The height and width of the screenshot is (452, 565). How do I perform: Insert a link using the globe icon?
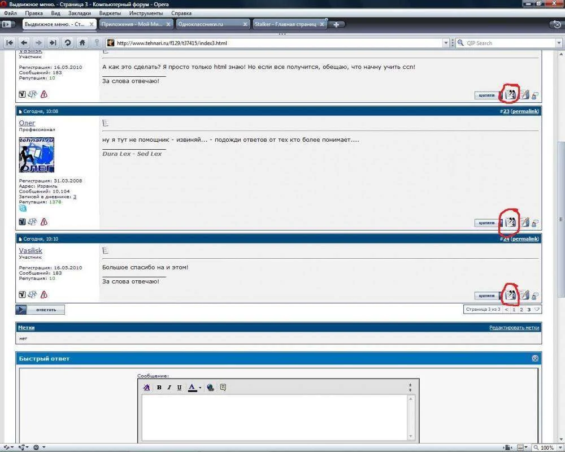210,388
